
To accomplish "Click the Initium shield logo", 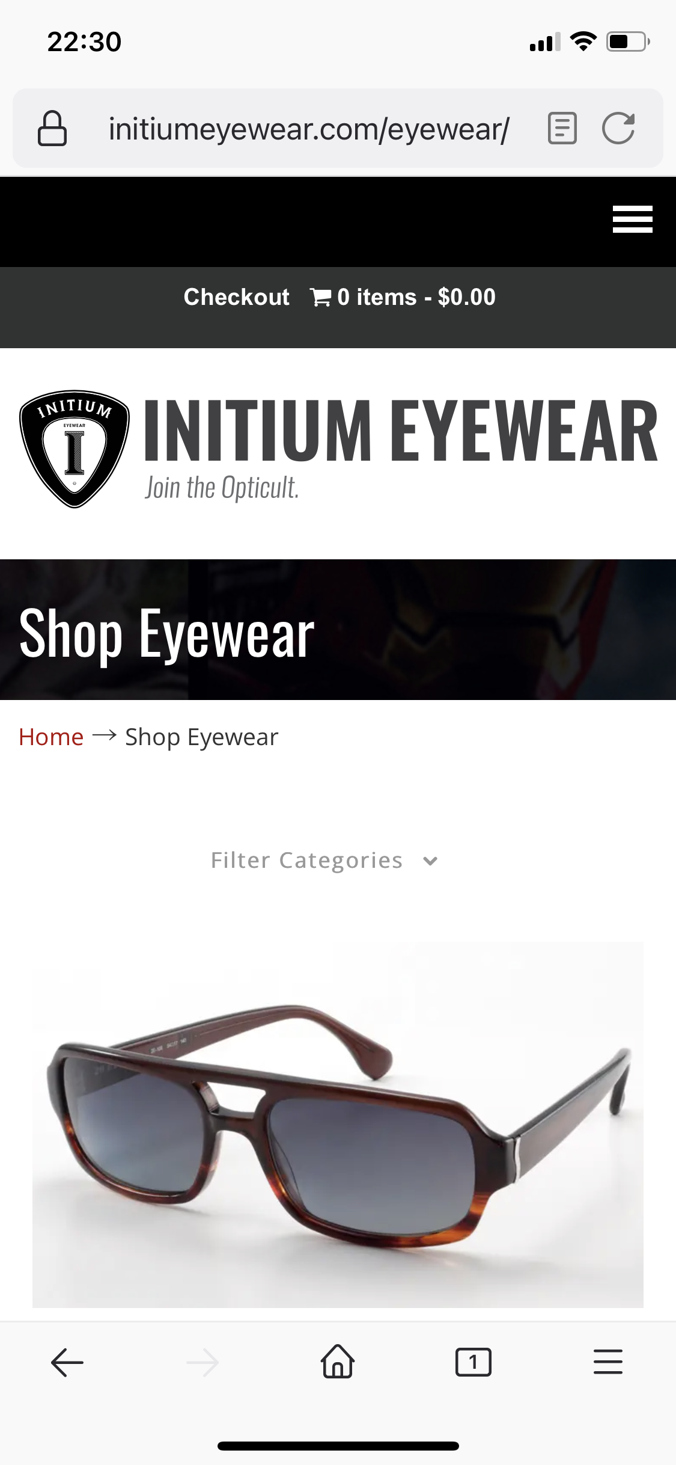I will click(75, 449).
